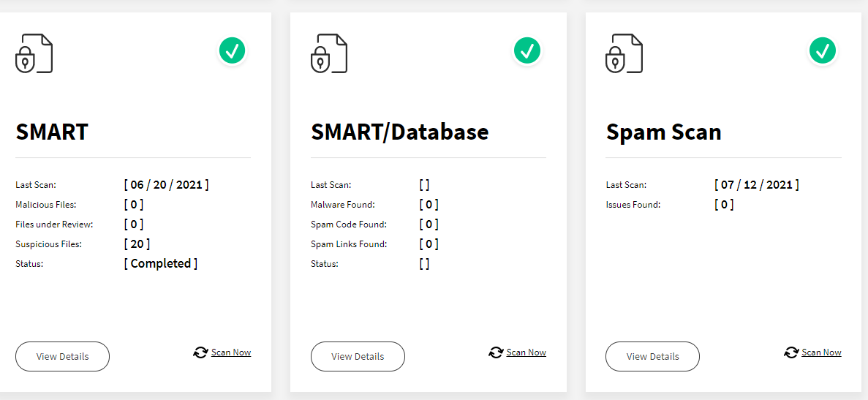Click the refresh arrows icon beside SMART/Database Scan Now
The height and width of the screenshot is (400, 868).
pos(496,352)
